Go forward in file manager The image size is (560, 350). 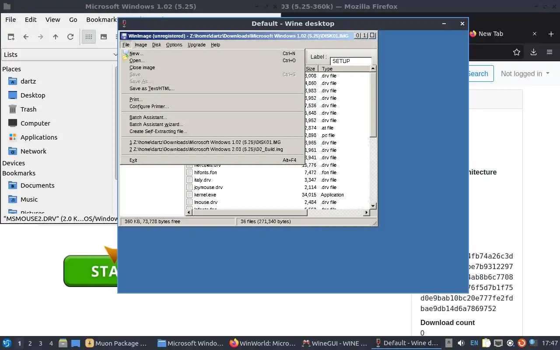point(41,37)
